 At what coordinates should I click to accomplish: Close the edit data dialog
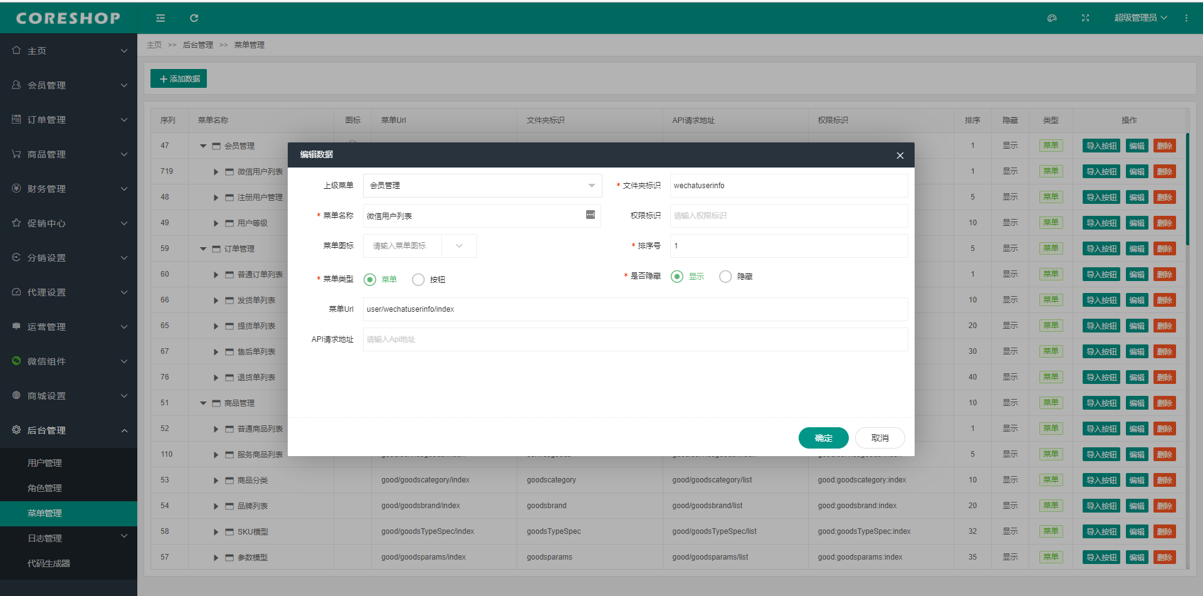point(900,156)
